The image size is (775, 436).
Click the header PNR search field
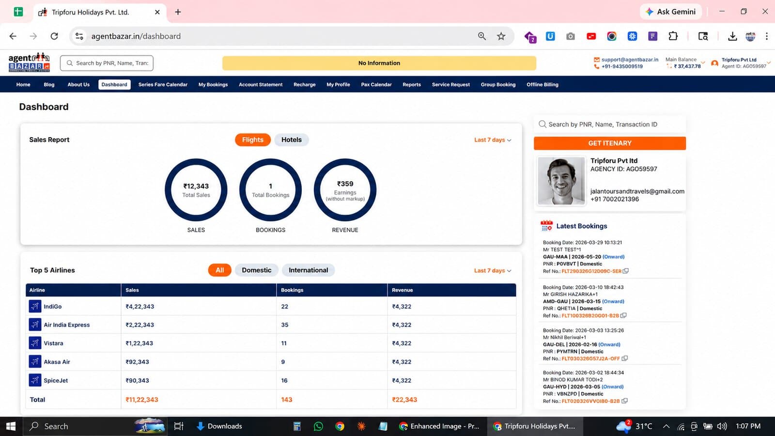point(107,63)
